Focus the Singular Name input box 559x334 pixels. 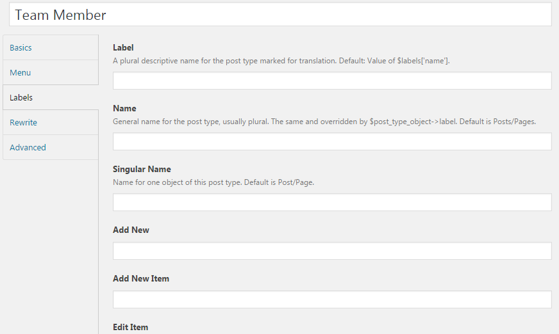pos(332,202)
